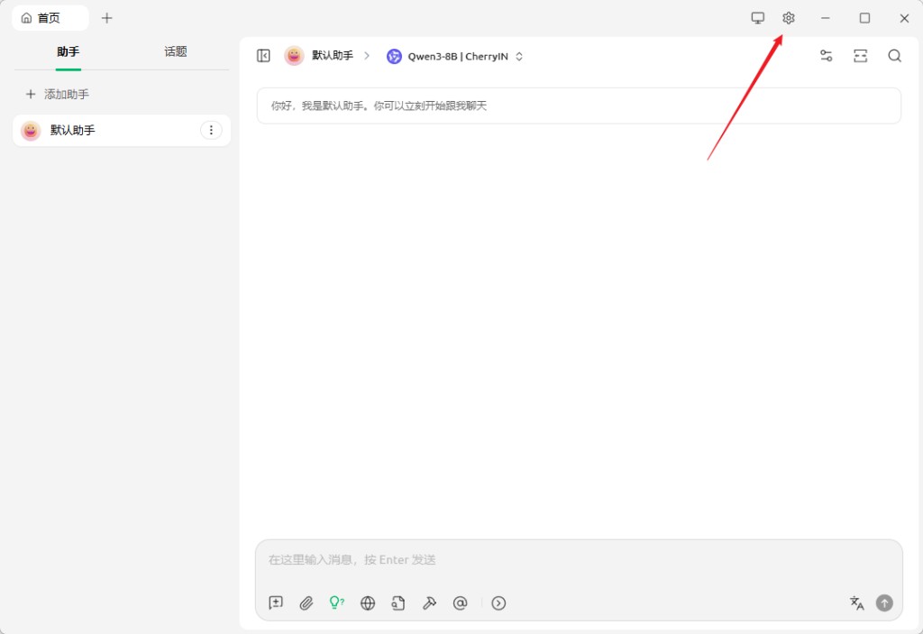Viewport: 923px width, 634px height.
Task: Open the 默认助手 three-dot options menu
Action: click(x=211, y=130)
